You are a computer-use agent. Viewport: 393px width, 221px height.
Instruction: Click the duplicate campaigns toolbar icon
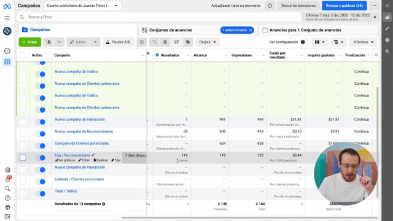point(49,42)
